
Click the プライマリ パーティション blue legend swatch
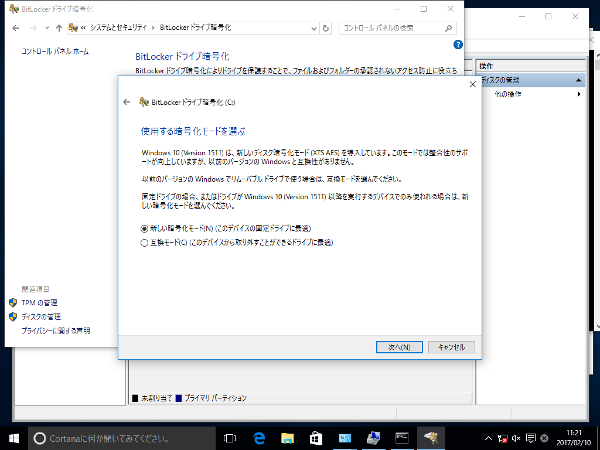pyautogui.click(x=178, y=398)
